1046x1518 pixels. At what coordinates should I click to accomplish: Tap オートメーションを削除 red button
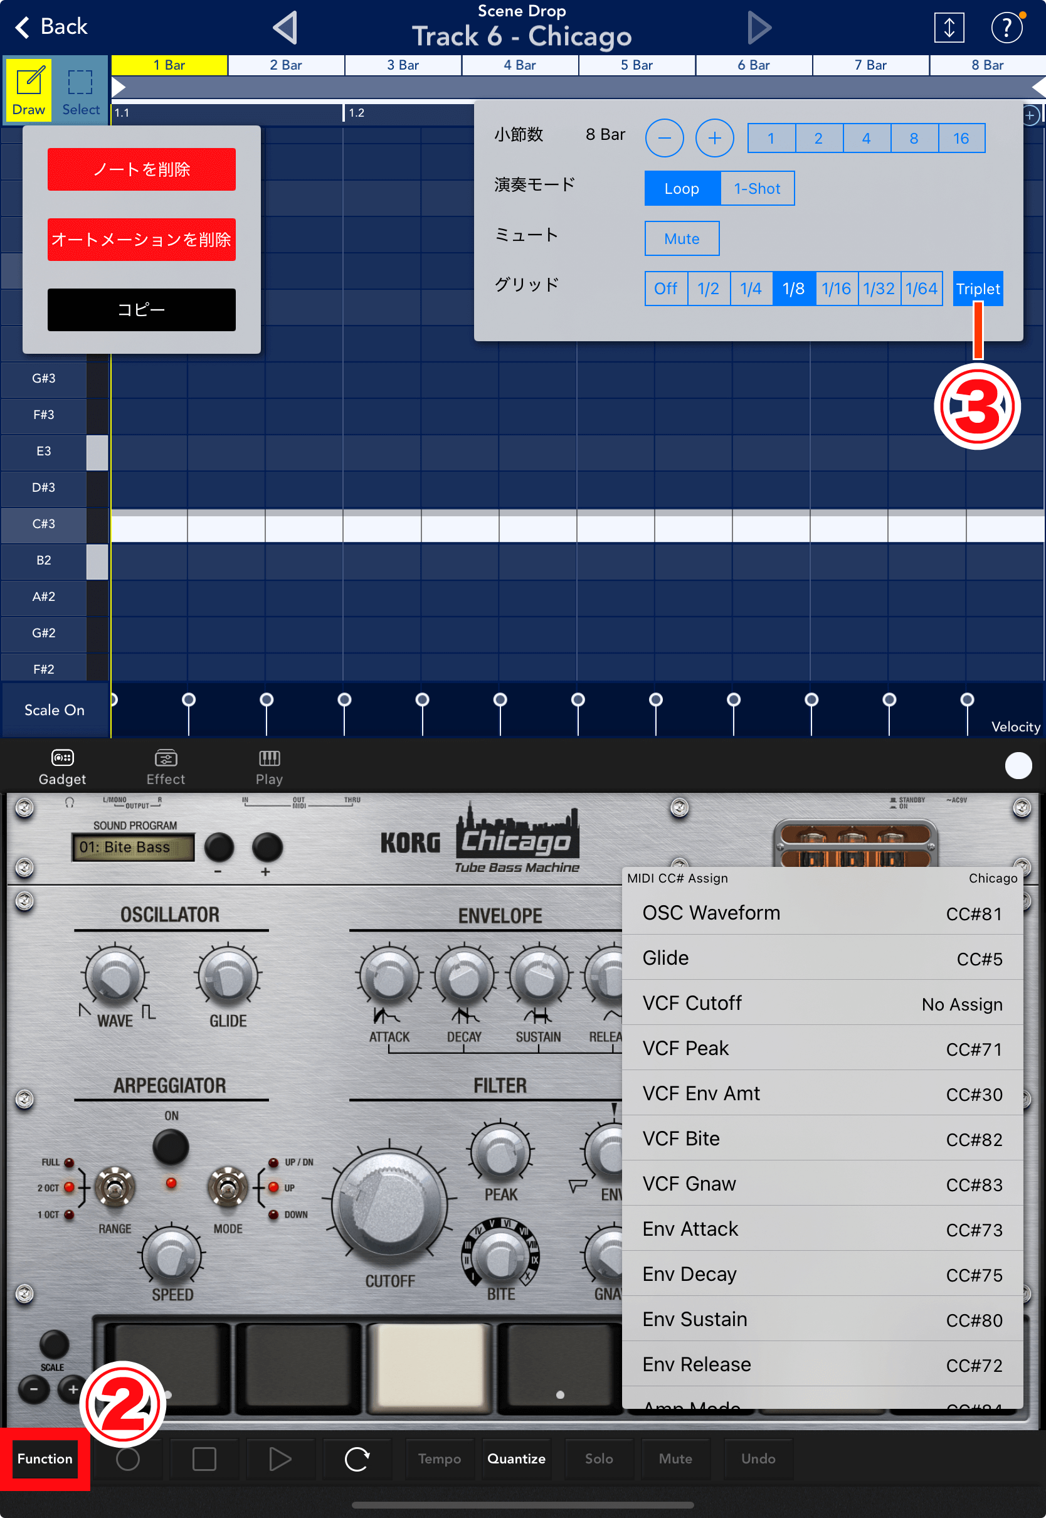[142, 239]
